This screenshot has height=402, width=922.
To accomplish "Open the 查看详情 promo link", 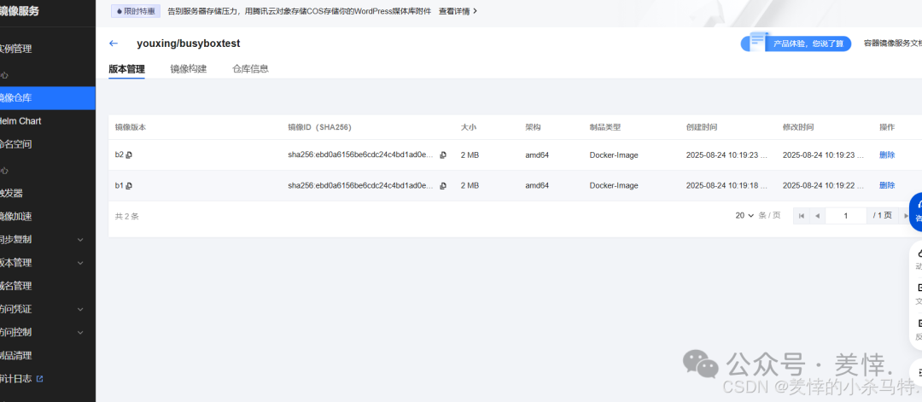I will pyautogui.click(x=458, y=11).
